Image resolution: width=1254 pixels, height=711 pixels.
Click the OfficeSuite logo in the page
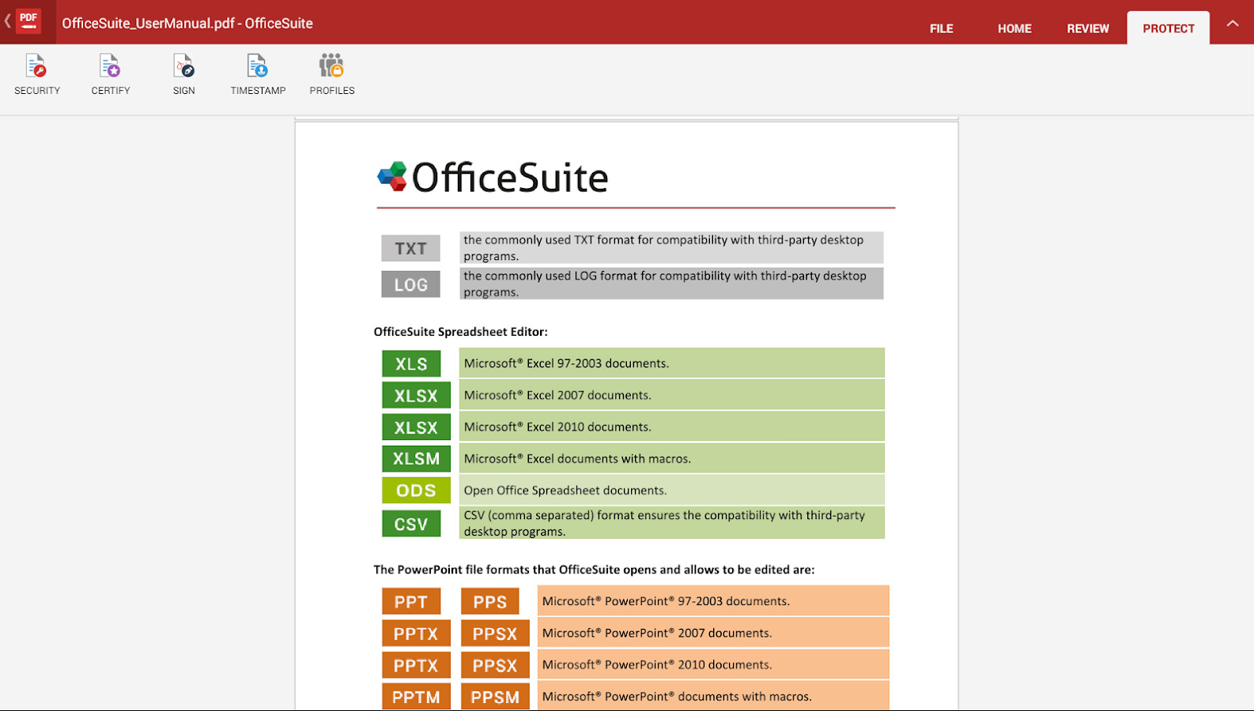point(493,177)
